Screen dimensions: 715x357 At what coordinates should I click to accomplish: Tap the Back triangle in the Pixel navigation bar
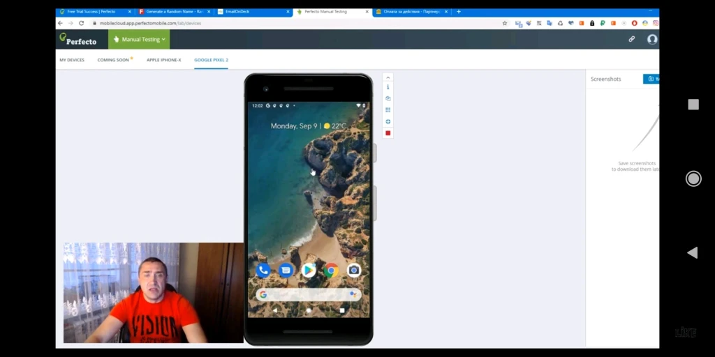click(274, 310)
